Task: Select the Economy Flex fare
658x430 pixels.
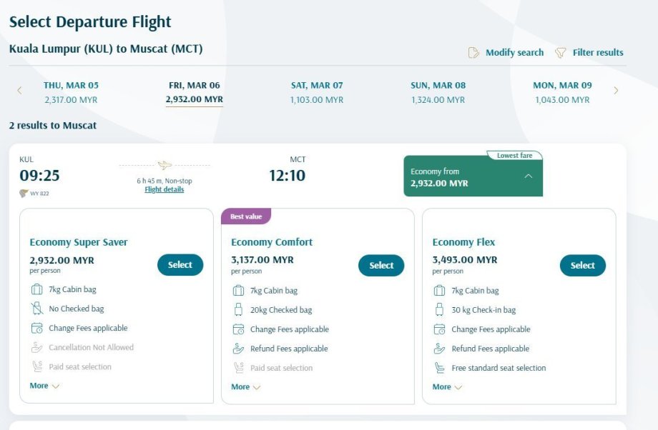Action: point(582,266)
